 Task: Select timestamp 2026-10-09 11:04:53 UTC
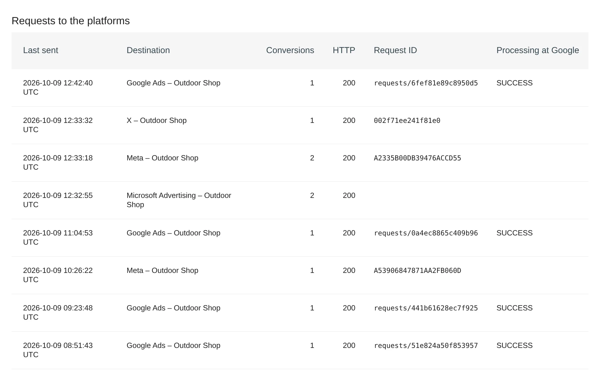click(x=58, y=237)
